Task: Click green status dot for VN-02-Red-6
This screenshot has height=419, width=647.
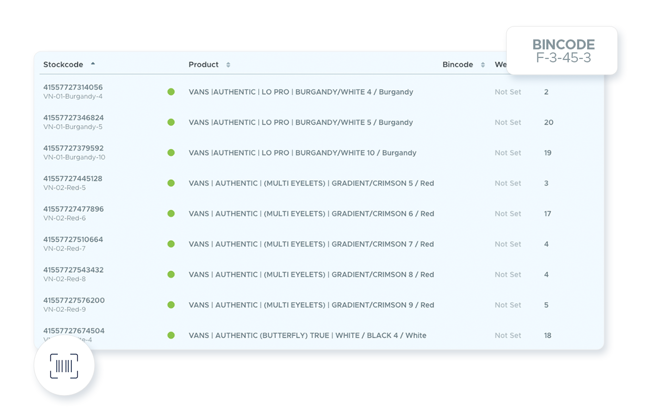Action: [x=171, y=213]
